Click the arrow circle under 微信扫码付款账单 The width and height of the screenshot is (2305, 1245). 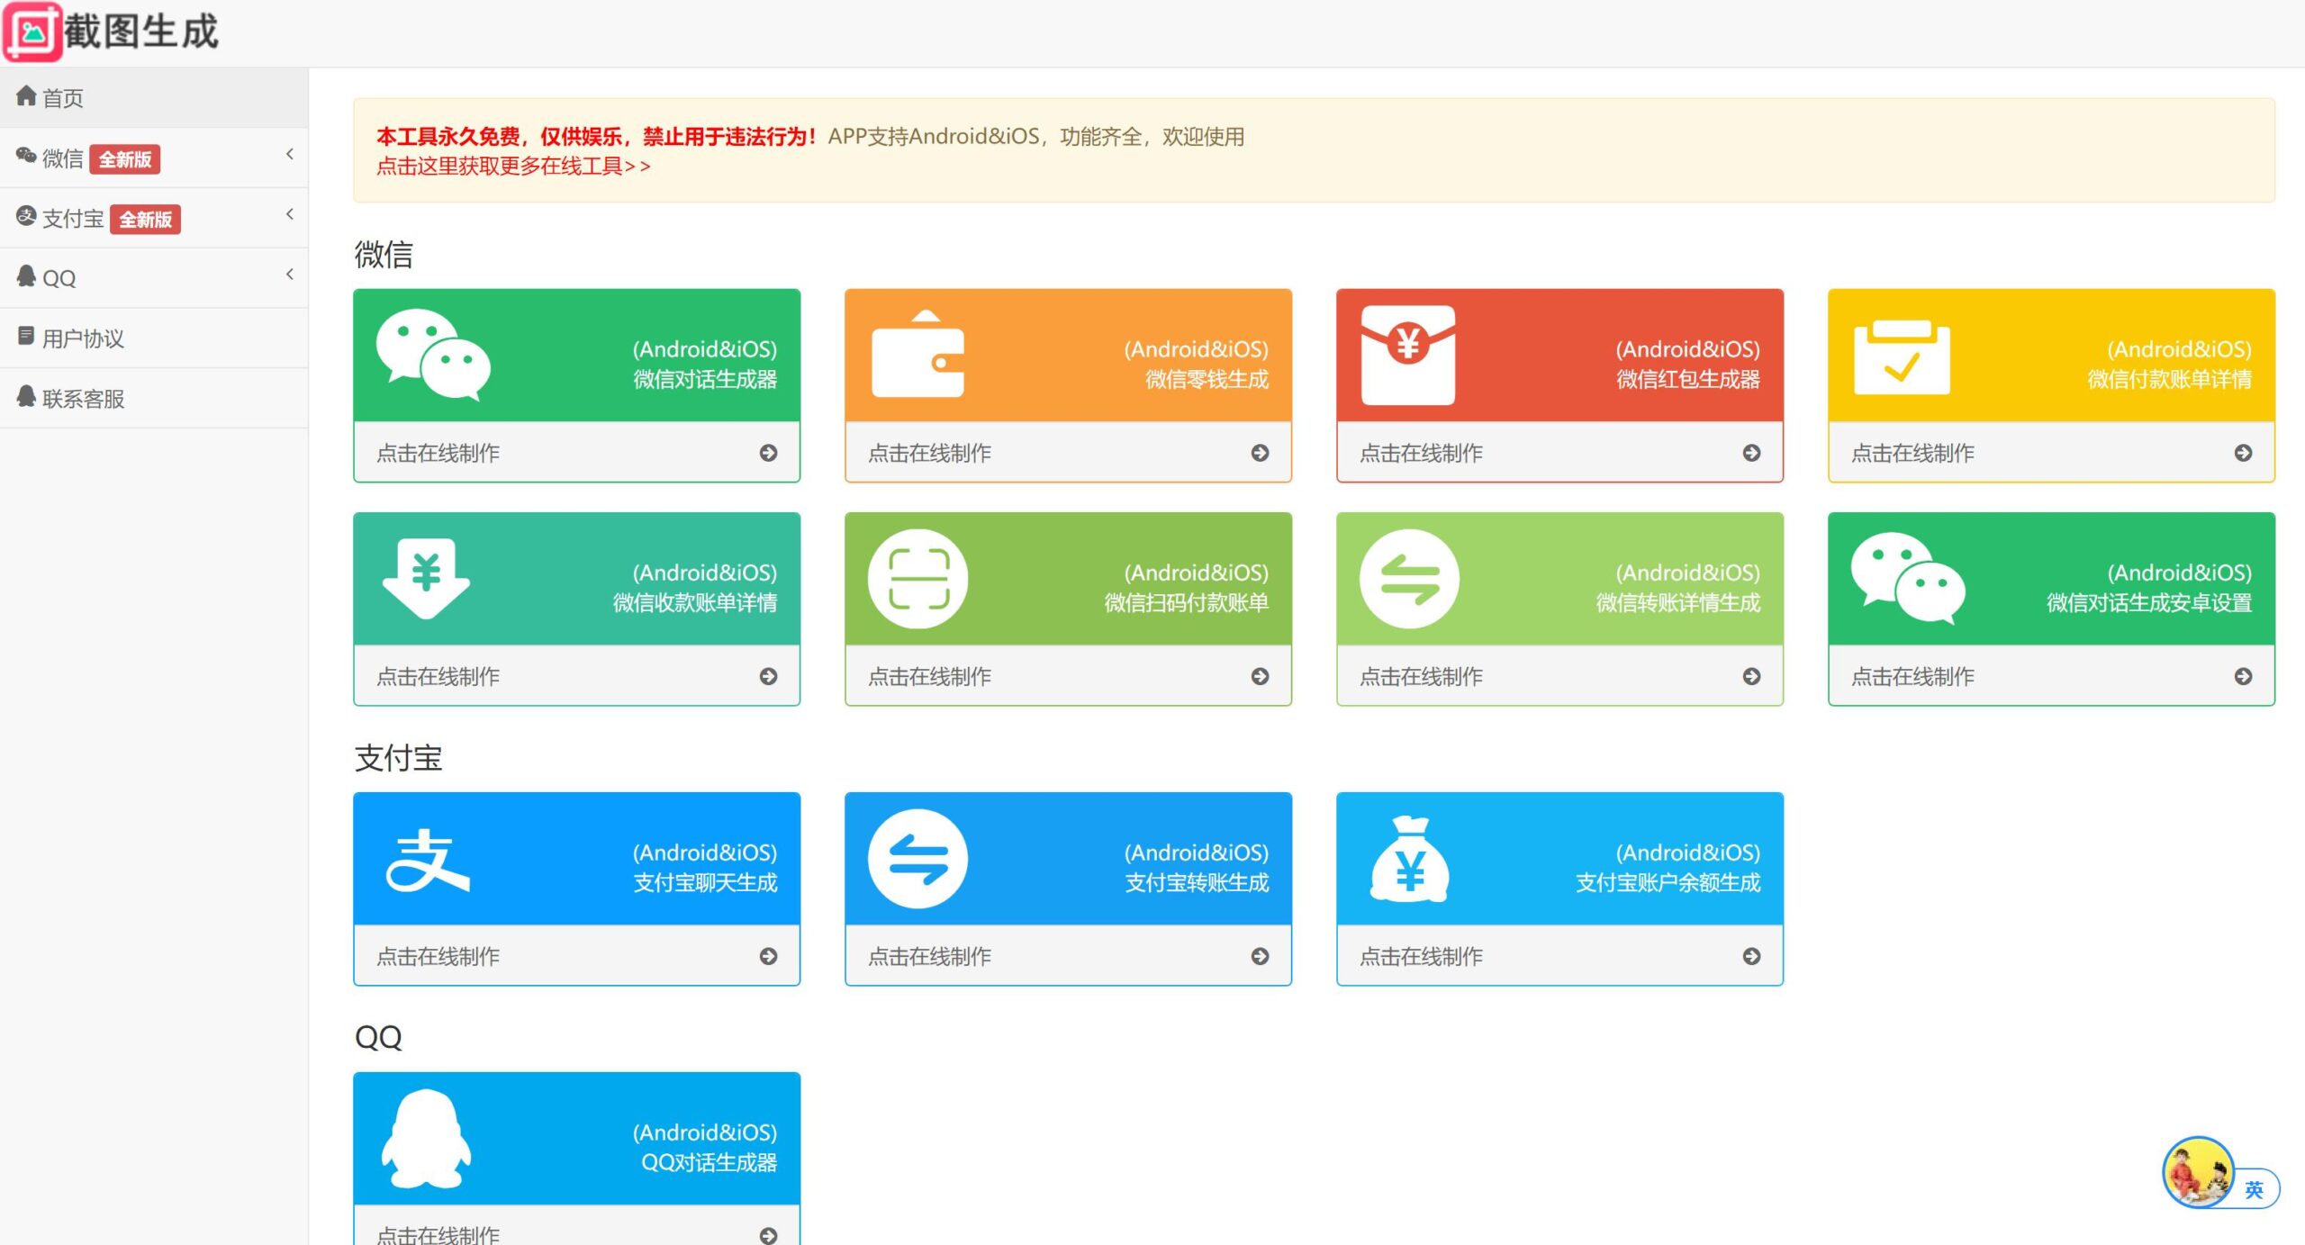(x=1260, y=676)
